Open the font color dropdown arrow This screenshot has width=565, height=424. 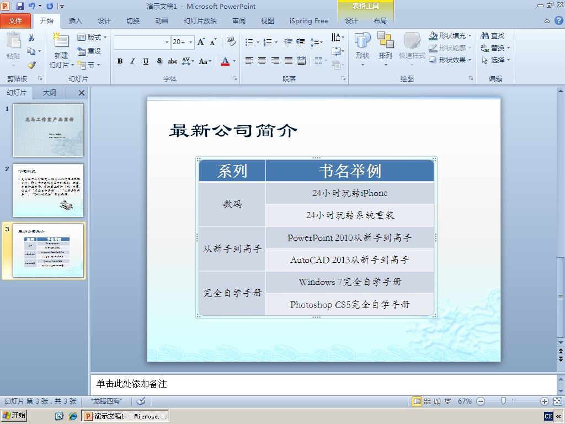tap(234, 61)
